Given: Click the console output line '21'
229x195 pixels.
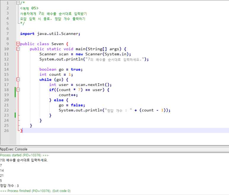Looking at the screenshot, I should (2, 175).
